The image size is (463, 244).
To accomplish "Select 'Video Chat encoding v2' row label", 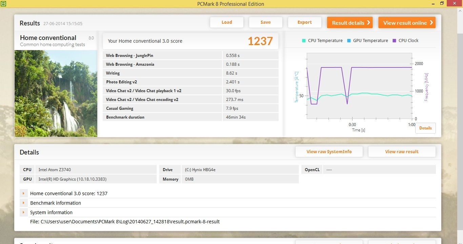I will pos(142,100).
